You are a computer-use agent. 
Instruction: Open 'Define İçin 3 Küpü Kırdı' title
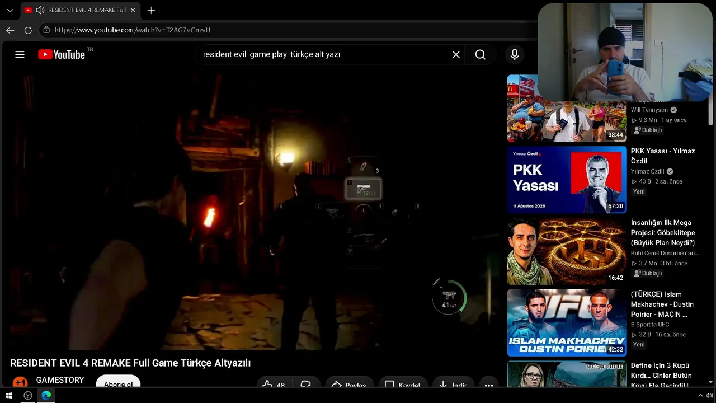tap(661, 375)
